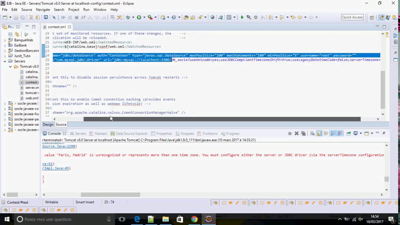Viewport: 400px width, 225px height.
Task: Switch to the Git perspective icon
Action: click(394, 17)
